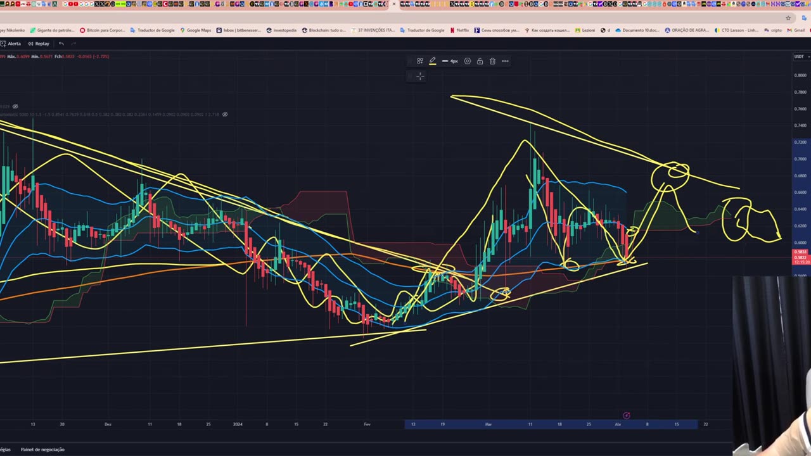Click the Abr label on time axis
The width and height of the screenshot is (811, 456).
click(618, 424)
